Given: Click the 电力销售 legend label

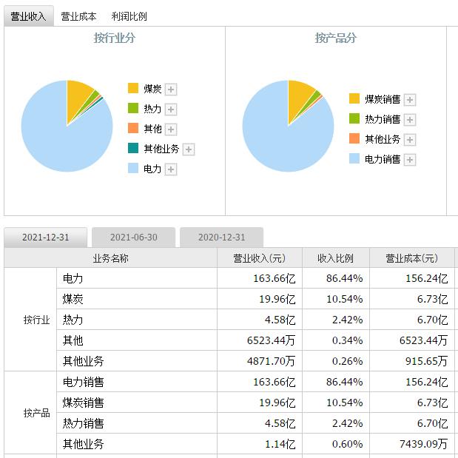Looking at the screenshot, I should [383, 159].
